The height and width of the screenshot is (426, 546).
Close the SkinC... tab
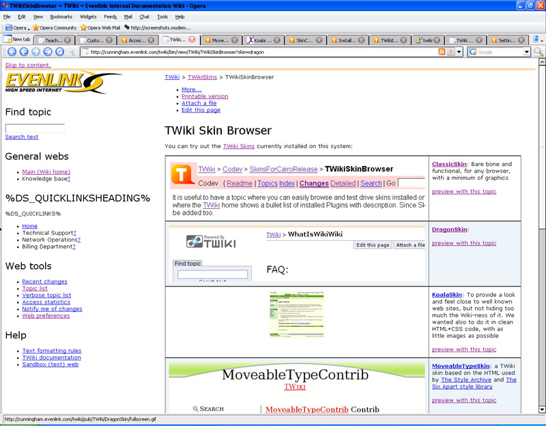[319, 40]
